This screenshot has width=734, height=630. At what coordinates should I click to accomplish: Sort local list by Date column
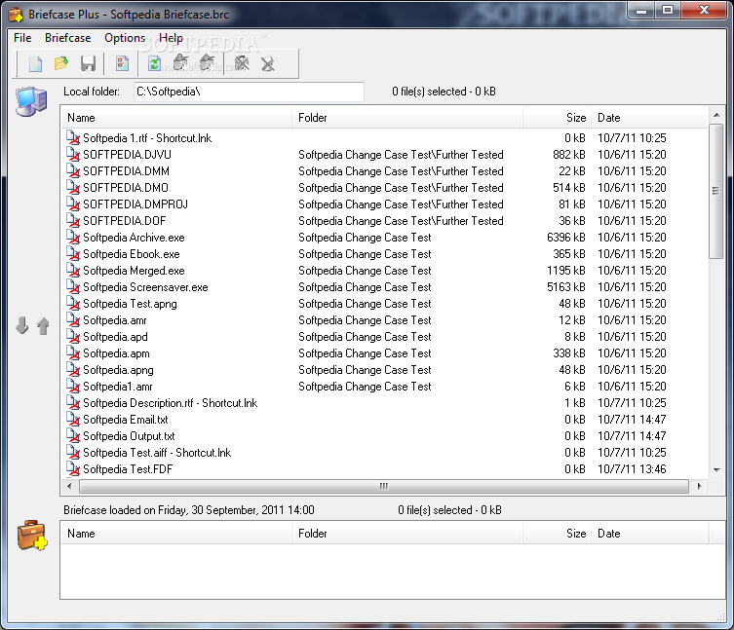click(650, 118)
